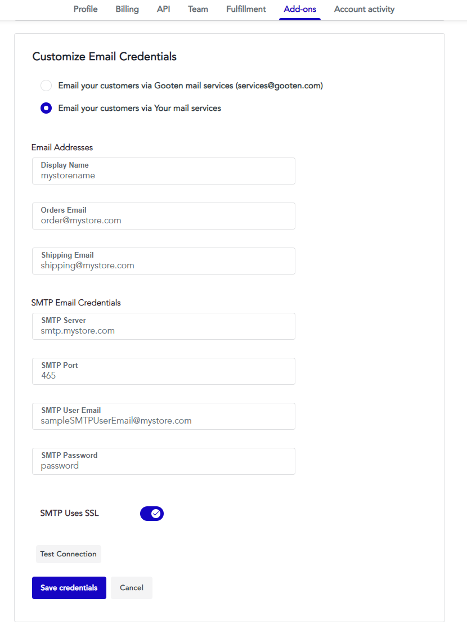The height and width of the screenshot is (634, 467).
Task: Select the Add-ons tab
Action: pos(300,9)
